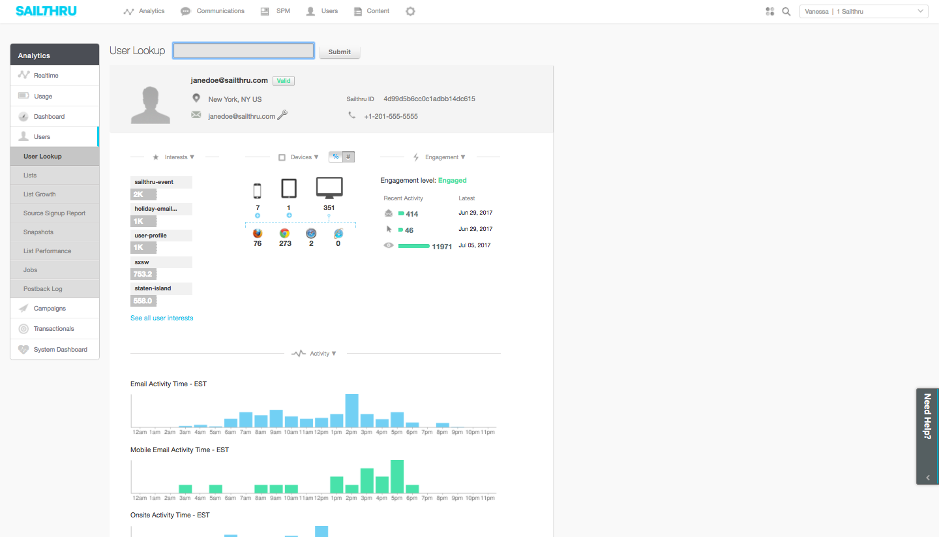Open Source Signup Report submenu item
The width and height of the screenshot is (939, 537).
click(55, 213)
